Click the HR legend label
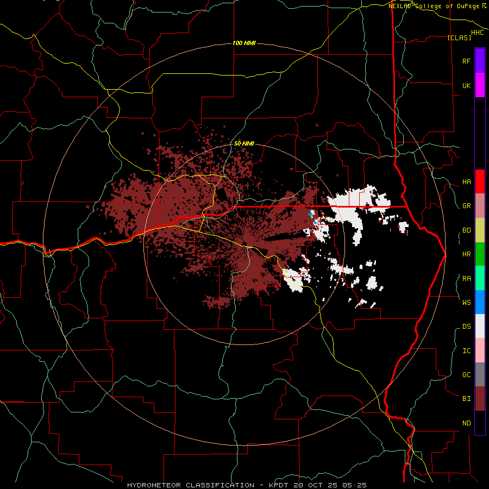Viewport: 489px width, 489px height. pos(466,254)
